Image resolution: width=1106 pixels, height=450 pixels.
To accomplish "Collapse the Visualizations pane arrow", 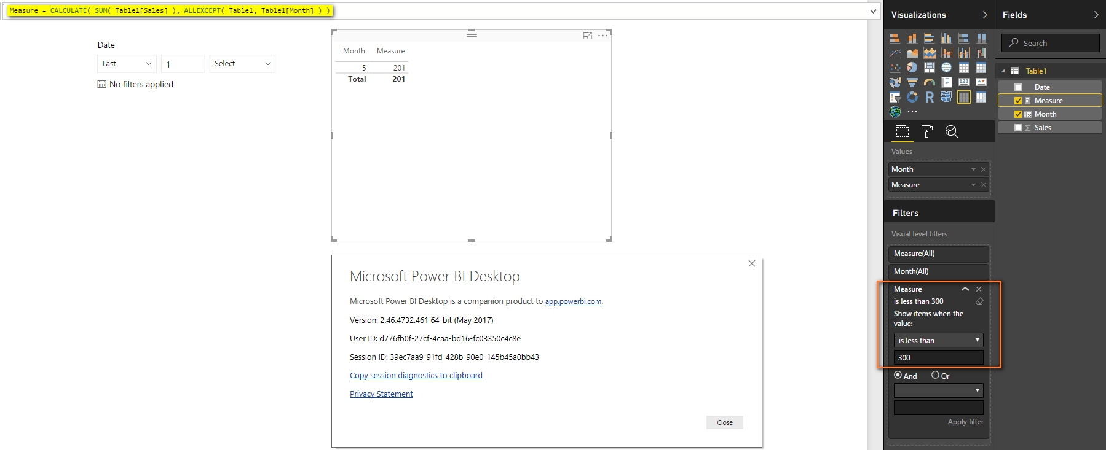I will (985, 15).
